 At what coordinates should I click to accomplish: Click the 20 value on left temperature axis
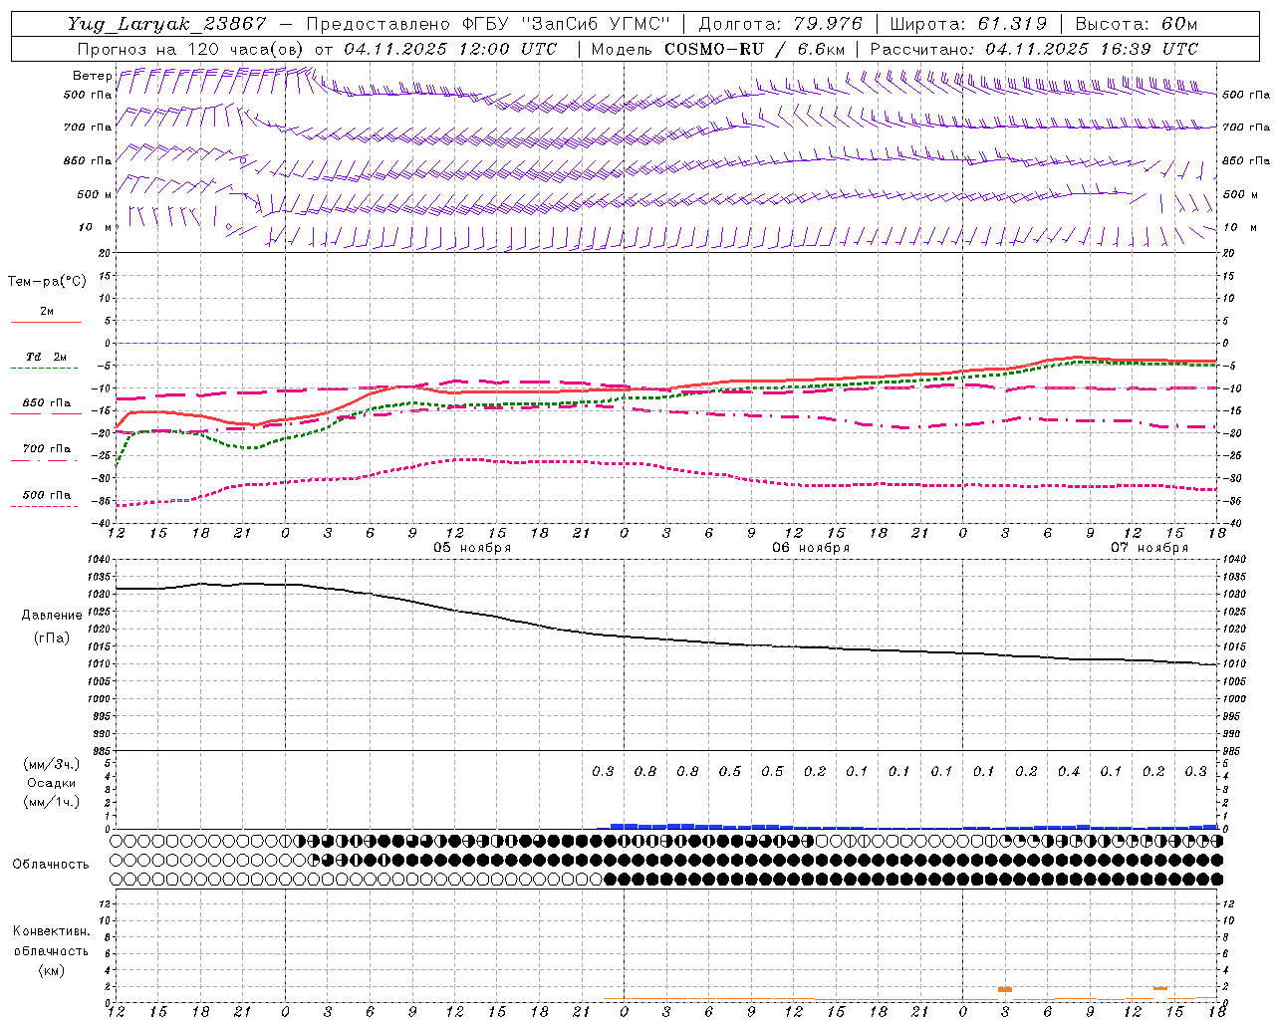point(105,254)
